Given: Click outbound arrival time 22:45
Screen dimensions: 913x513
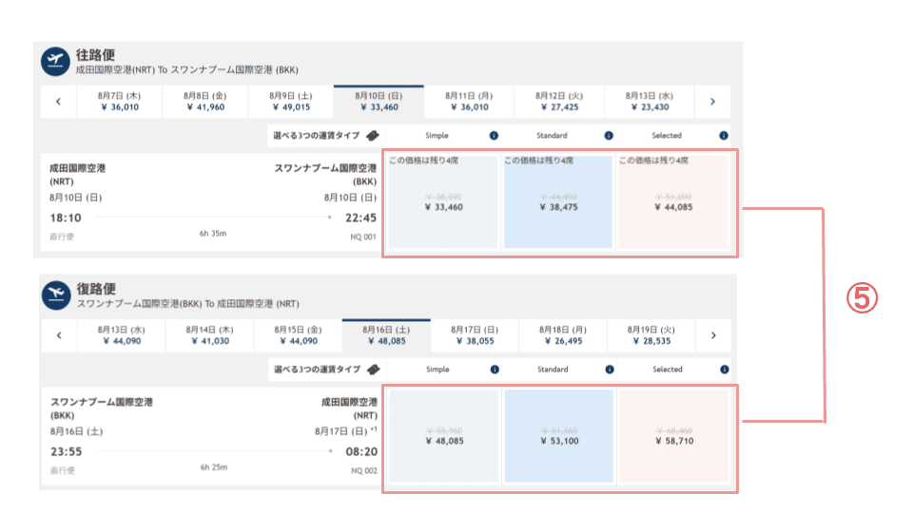Looking at the screenshot, I should tap(360, 218).
